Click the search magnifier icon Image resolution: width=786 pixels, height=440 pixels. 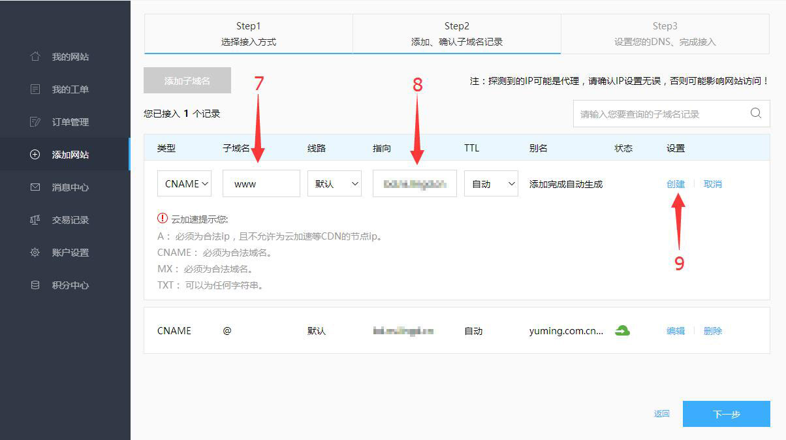point(755,114)
